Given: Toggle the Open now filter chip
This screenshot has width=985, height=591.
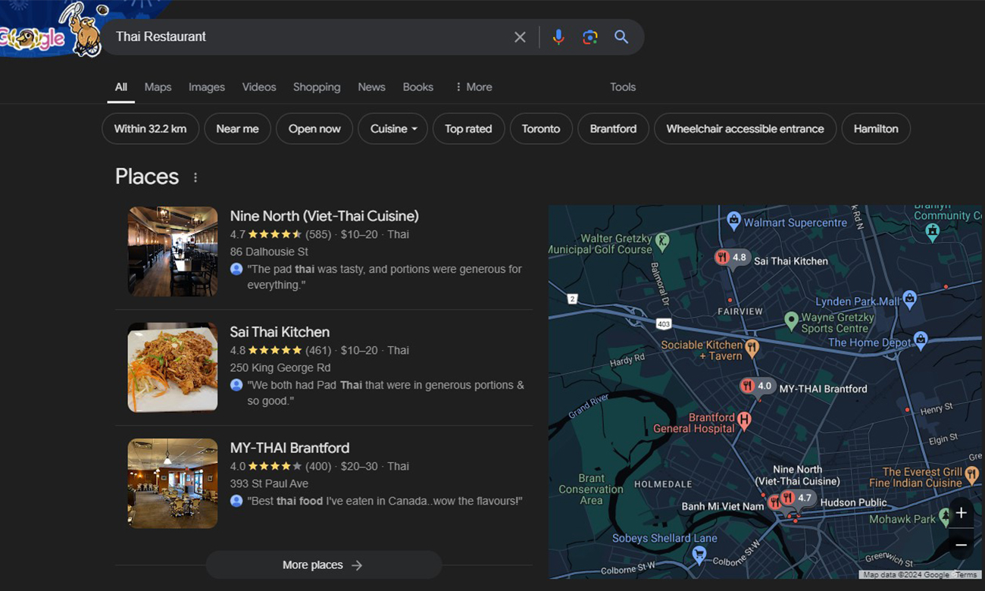Looking at the screenshot, I should (x=314, y=129).
